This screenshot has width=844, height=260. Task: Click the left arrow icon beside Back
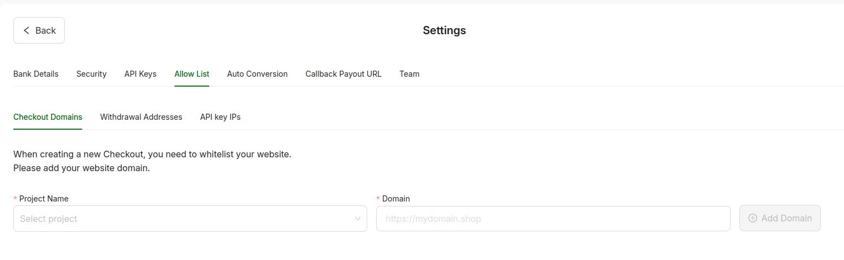[x=27, y=30]
